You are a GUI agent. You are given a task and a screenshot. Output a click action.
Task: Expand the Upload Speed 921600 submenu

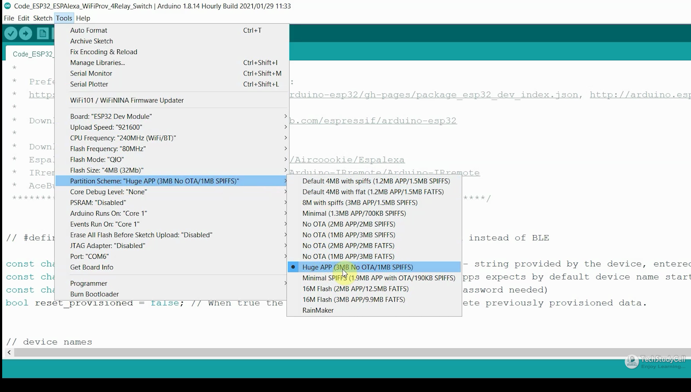[105, 127]
